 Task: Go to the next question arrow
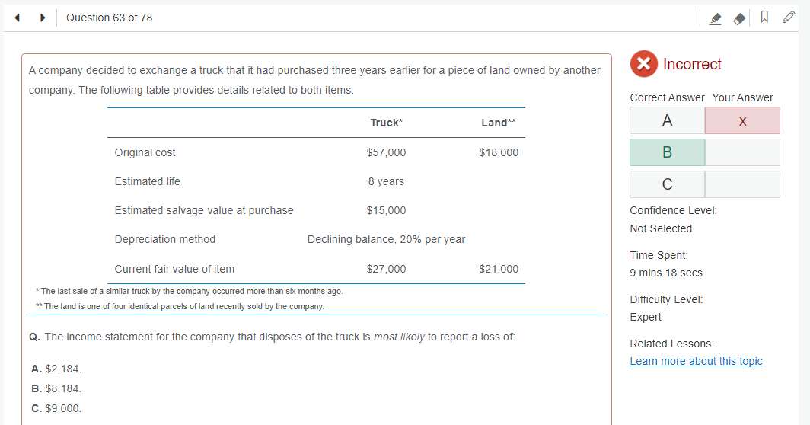(43, 18)
